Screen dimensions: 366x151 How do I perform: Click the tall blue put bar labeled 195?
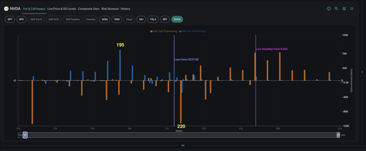click(120, 65)
